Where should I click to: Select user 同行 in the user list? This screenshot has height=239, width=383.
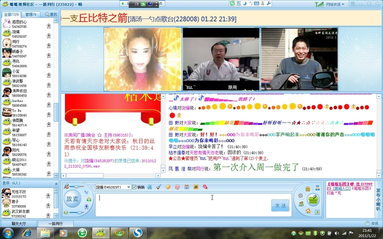27,44
